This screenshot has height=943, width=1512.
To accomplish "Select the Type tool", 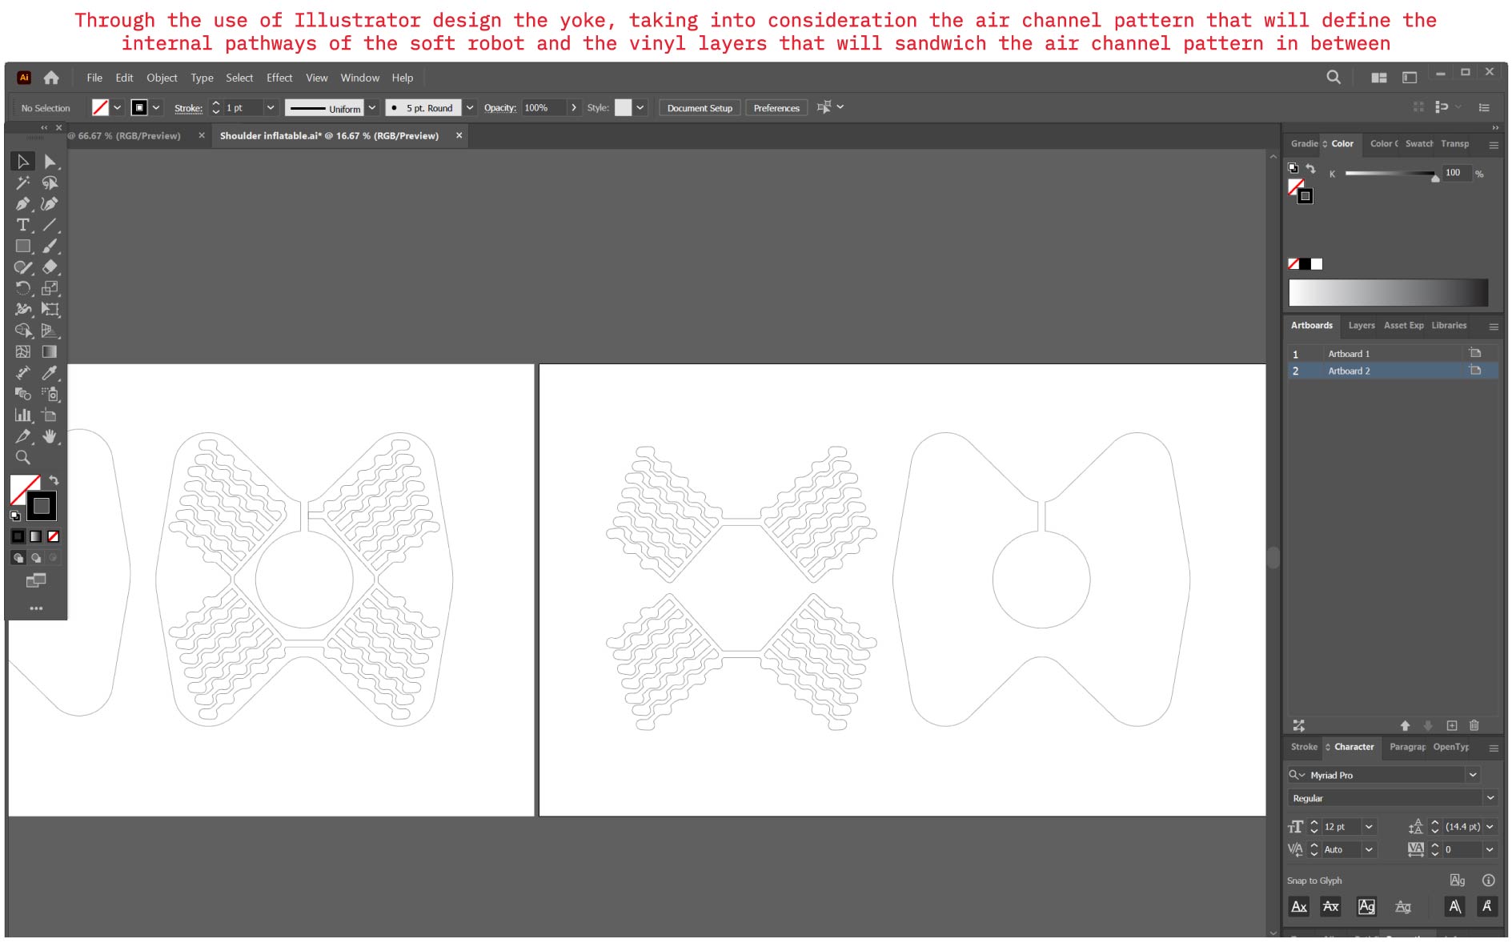I will click(x=22, y=225).
